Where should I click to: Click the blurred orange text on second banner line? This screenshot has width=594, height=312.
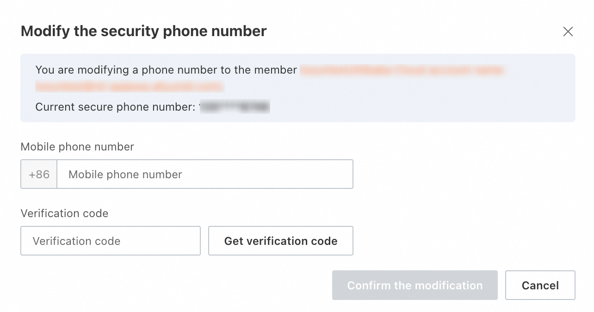coord(130,87)
